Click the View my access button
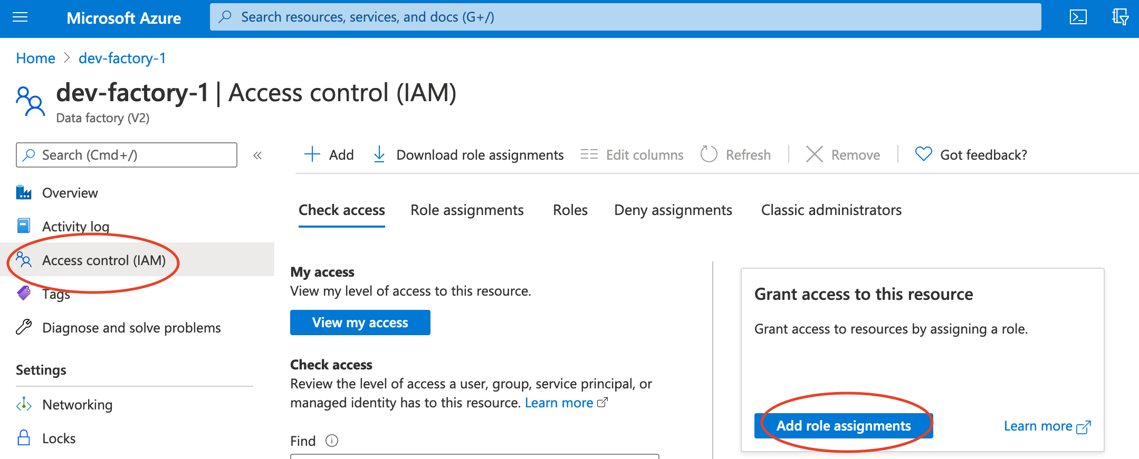Image resolution: width=1139 pixels, height=459 pixels. tap(360, 323)
